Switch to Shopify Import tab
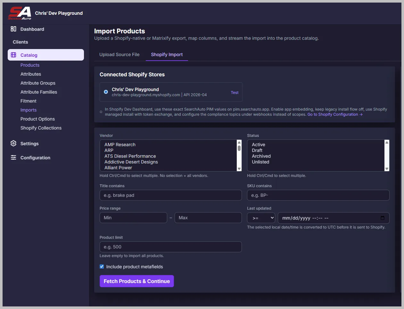The height and width of the screenshot is (309, 404). 167,54
